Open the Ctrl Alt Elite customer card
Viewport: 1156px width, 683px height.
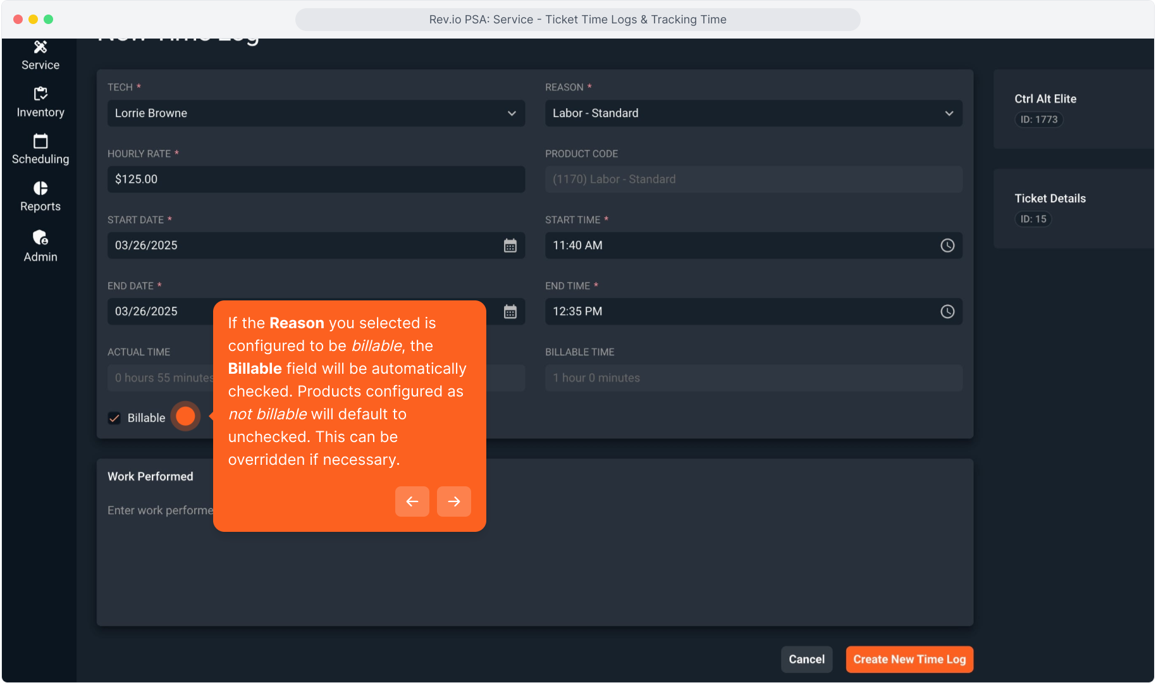tap(1073, 109)
